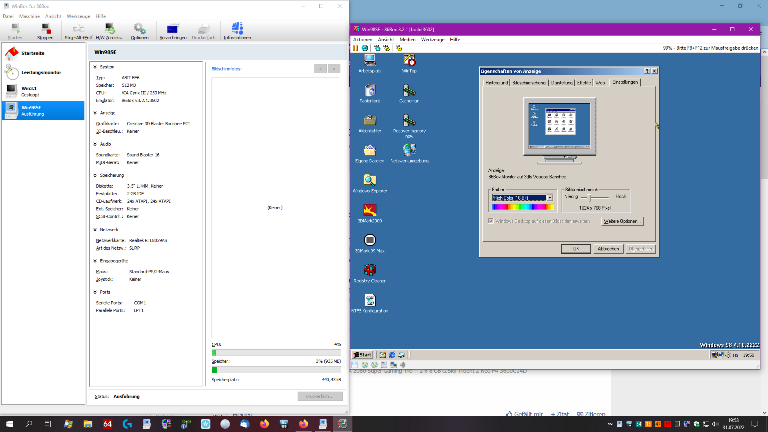Collapse the Speicherung section
Image resolution: width=768 pixels, height=432 pixels.
click(95, 176)
